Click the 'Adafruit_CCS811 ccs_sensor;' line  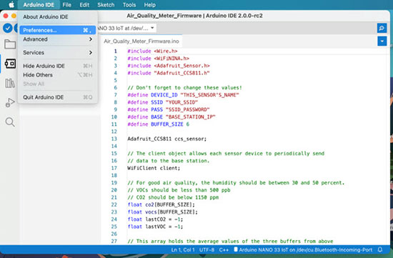pyautogui.click(x=167, y=139)
